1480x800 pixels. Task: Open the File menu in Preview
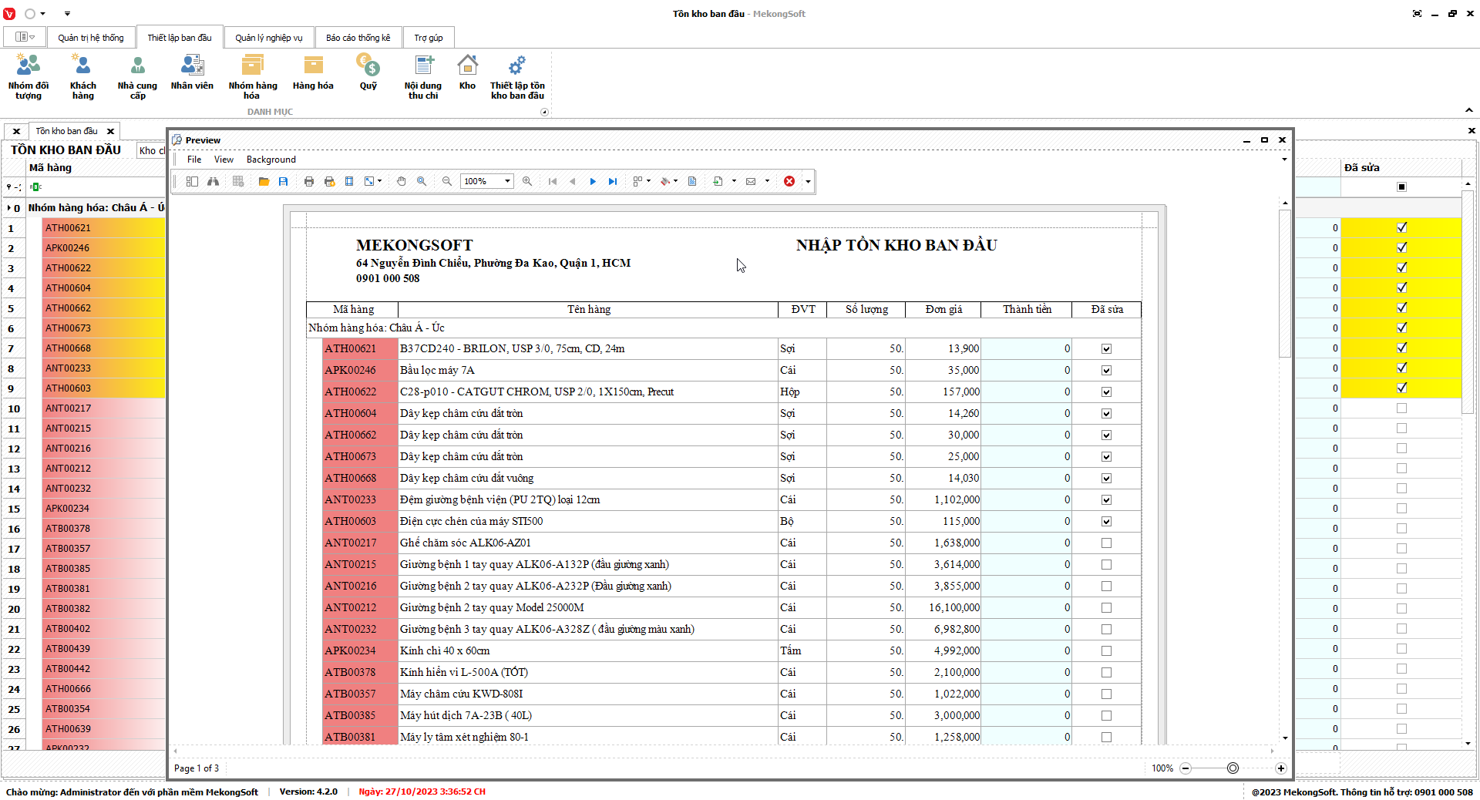[194, 160]
